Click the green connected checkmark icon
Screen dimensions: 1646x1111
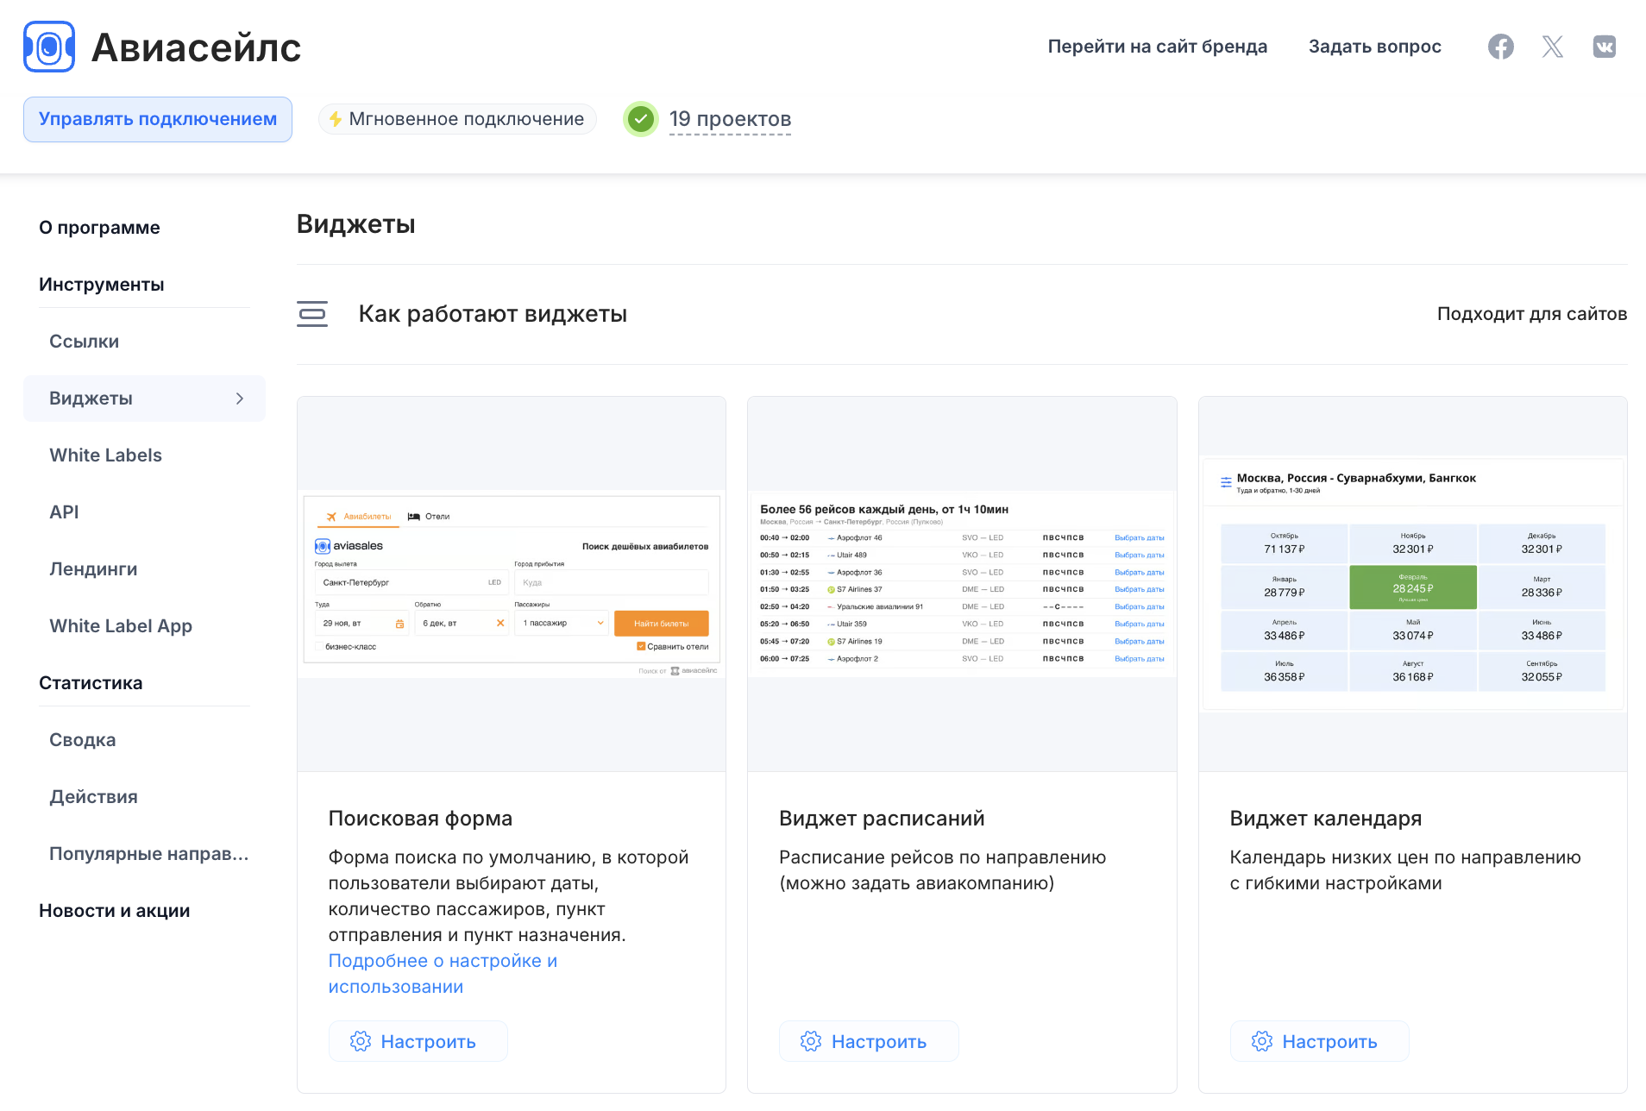coord(641,119)
